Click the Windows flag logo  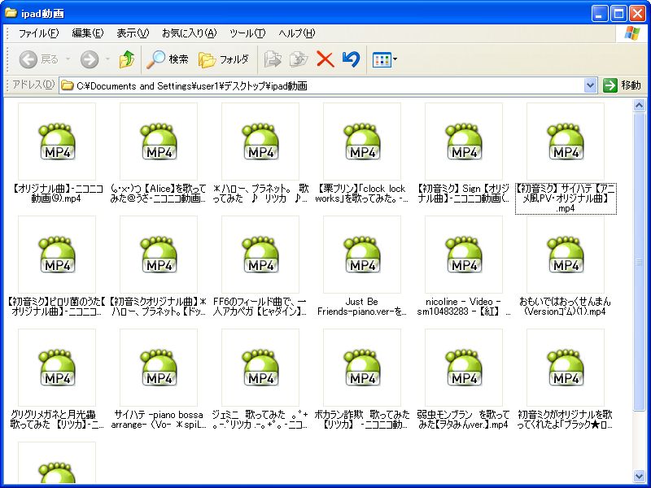pos(631,33)
